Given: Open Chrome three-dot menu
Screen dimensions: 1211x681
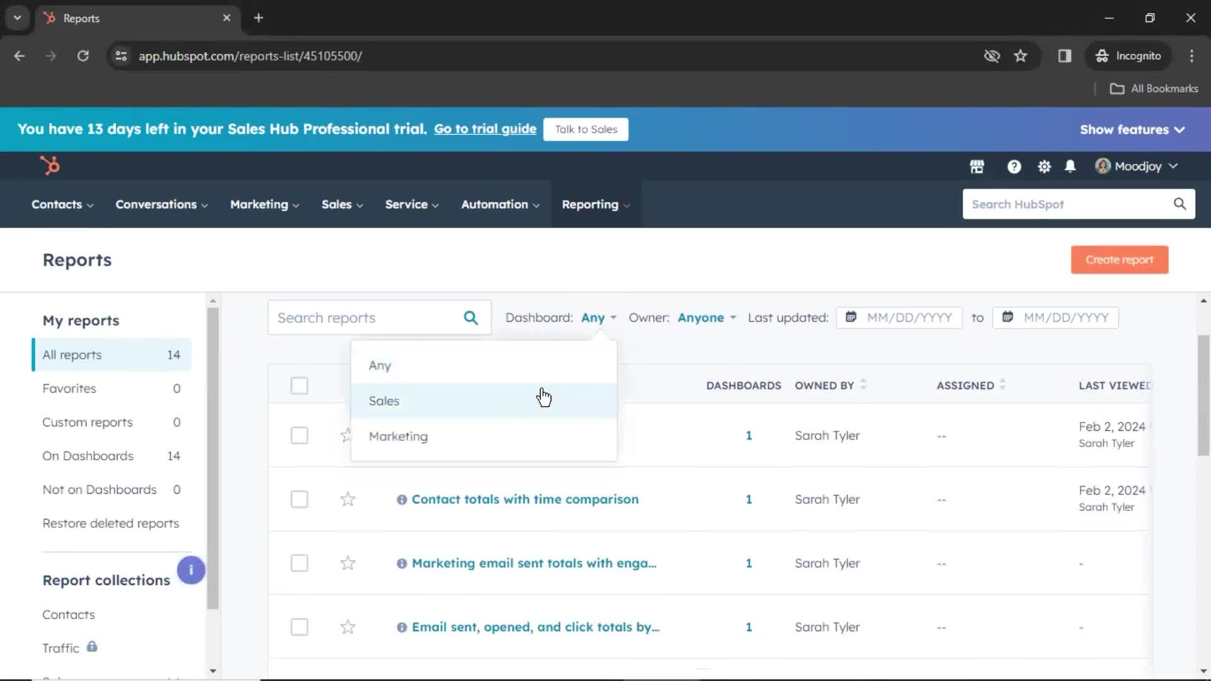Looking at the screenshot, I should coord(1191,55).
